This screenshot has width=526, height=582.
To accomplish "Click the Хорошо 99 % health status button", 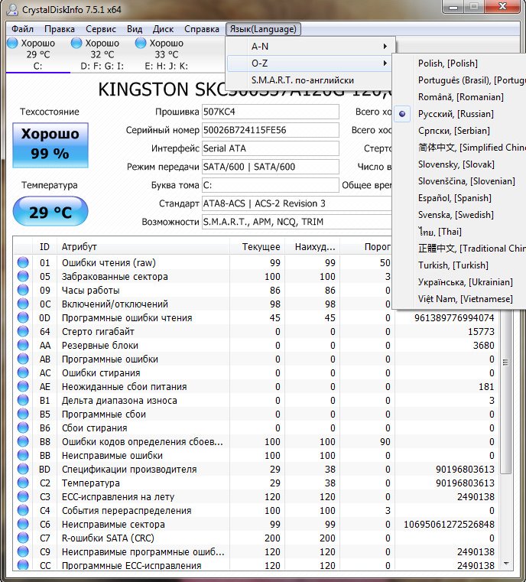I will pyautogui.click(x=50, y=145).
